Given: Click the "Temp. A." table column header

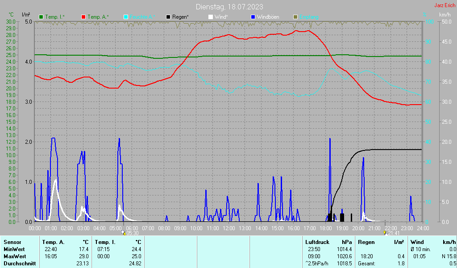Looking at the screenshot, I should (x=54, y=242).
